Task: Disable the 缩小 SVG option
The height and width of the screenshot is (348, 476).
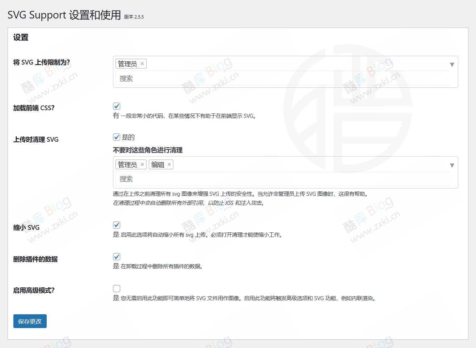Action: pos(116,225)
